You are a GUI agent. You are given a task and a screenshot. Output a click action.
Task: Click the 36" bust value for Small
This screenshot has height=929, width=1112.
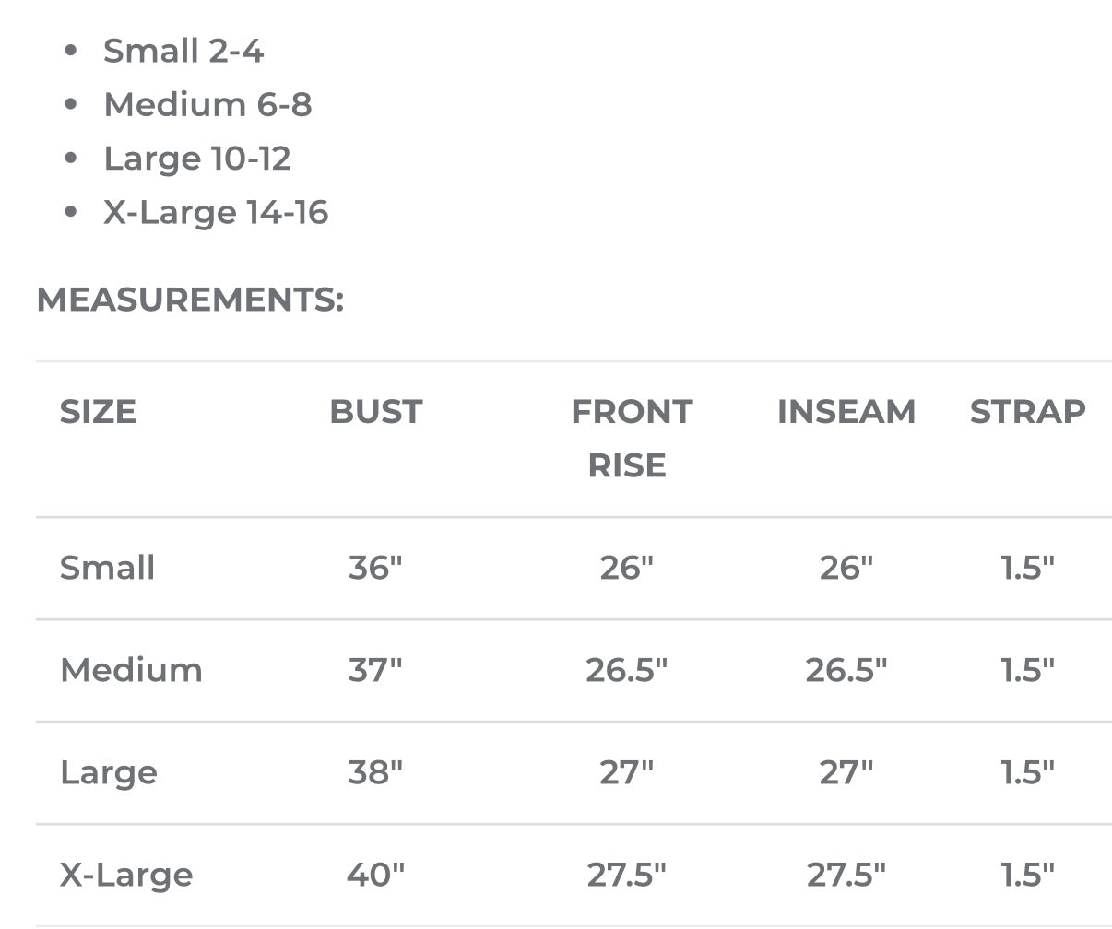(375, 568)
